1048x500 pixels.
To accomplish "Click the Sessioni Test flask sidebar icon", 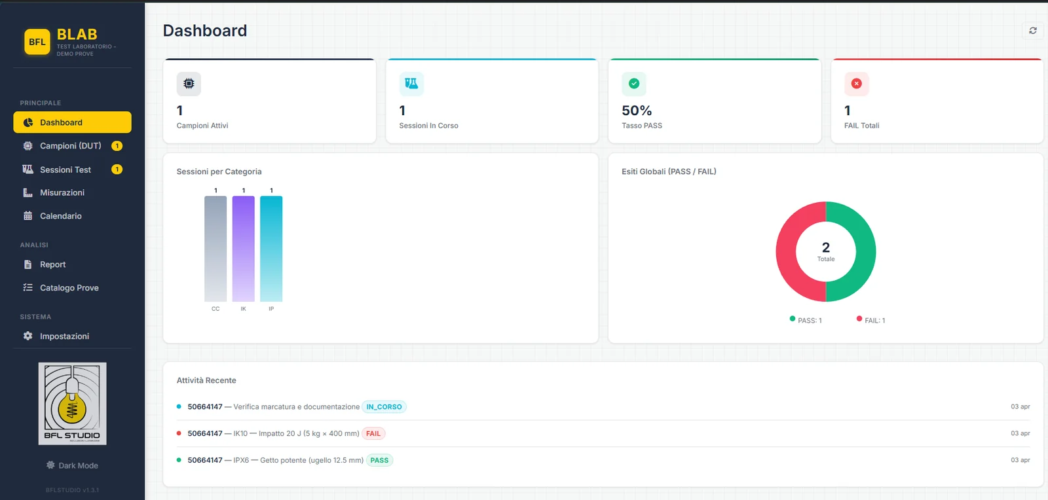I will tap(28, 170).
